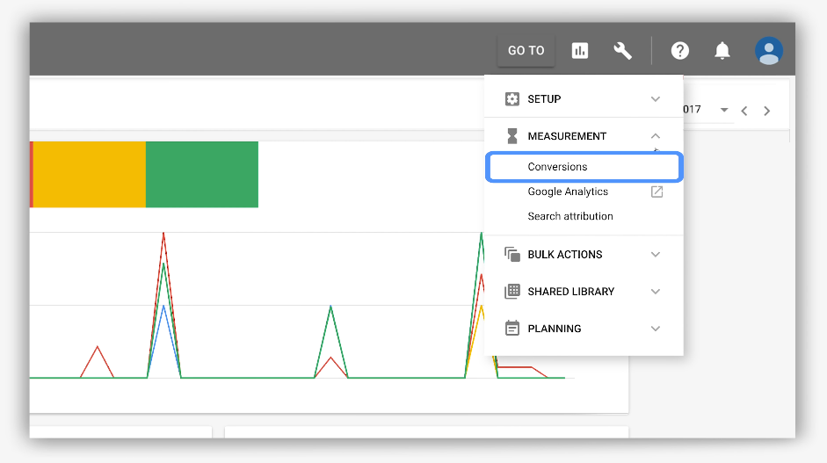The width and height of the screenshot is (827, 463).
Task: Click the Bulk Actions copy icon
Action: 511,254
